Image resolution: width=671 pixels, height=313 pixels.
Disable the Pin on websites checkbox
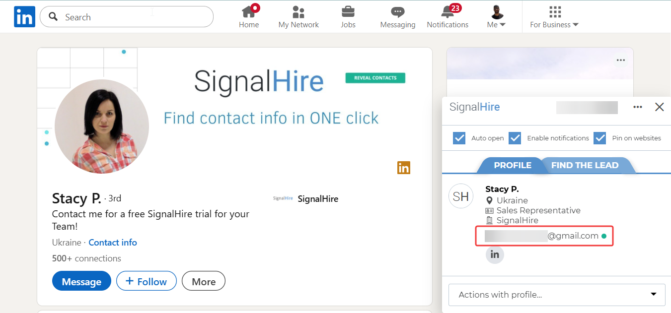600,138
